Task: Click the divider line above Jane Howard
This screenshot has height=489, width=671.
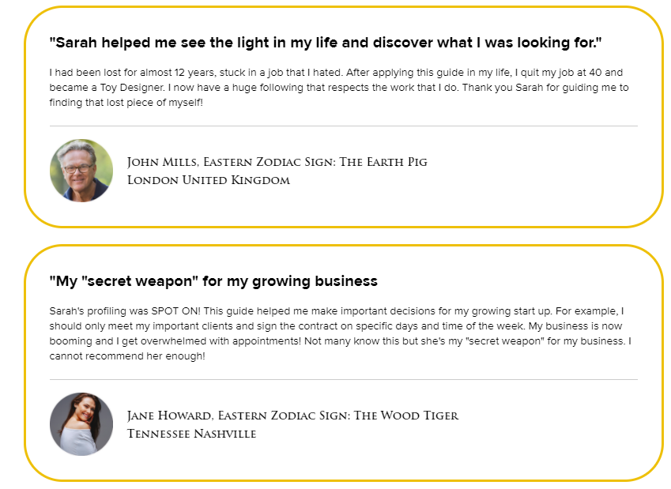Action: point(344,379)
